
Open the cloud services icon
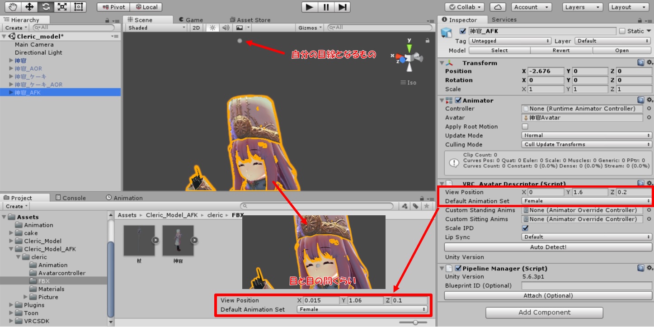(x=498, y=7)
